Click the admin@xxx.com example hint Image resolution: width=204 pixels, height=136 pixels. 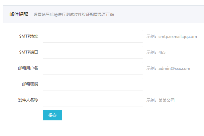tap(168, 68)
